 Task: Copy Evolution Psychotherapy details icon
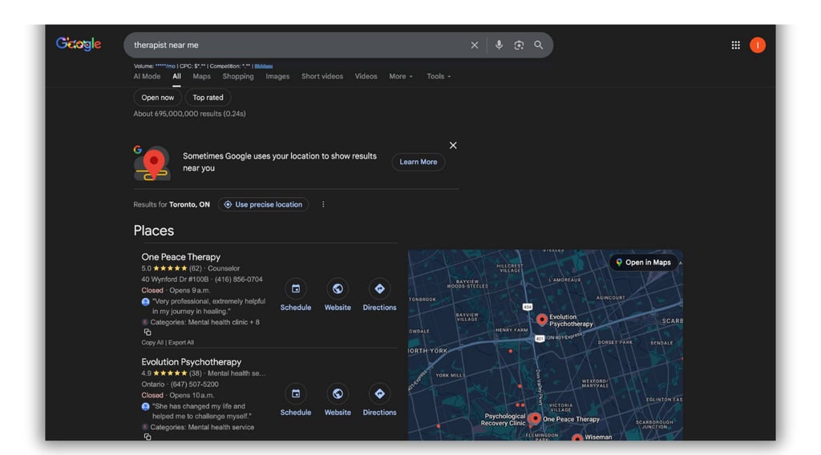[148, 437]
